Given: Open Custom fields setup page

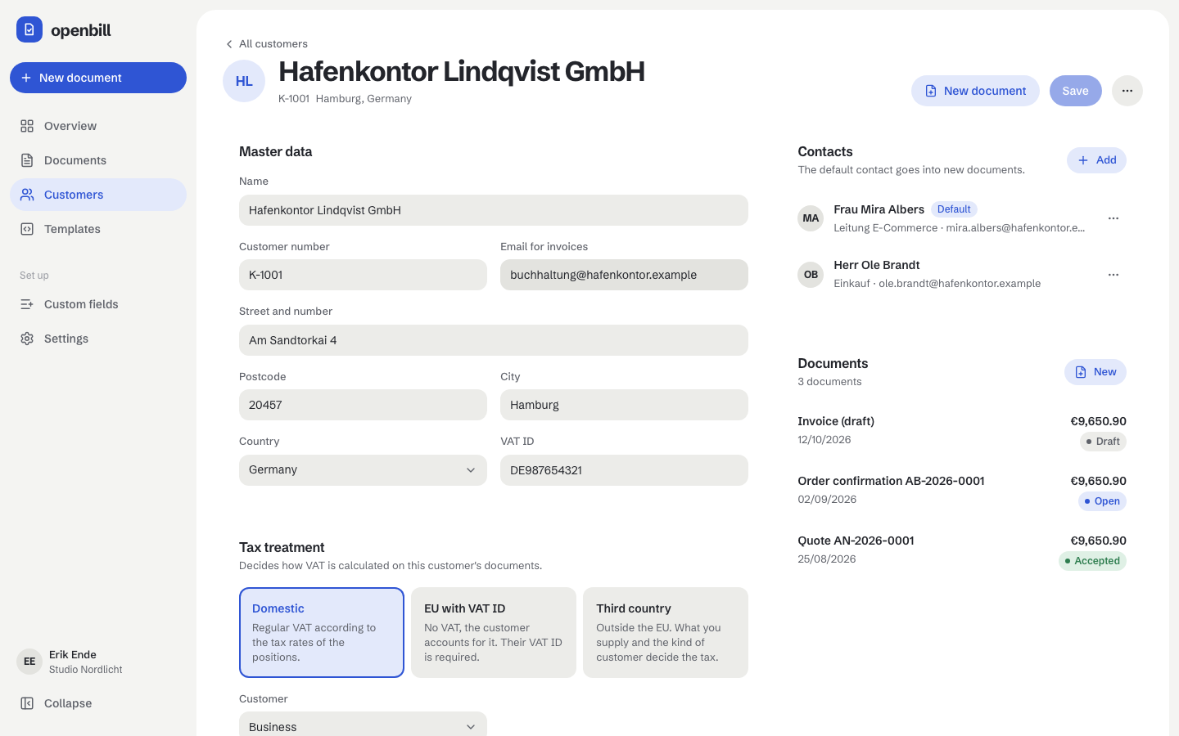Looking at the screenshot, I should point(98,304).
